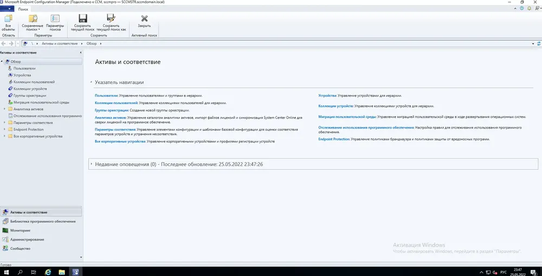Expand 'Endpoint Protection' folder arrow

(5, 130)
